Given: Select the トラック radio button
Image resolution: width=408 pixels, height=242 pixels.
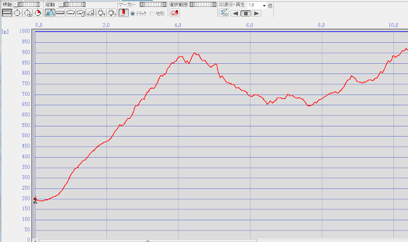Looking at the screenshot, I should pyautogui.click(x=133, y=13).
